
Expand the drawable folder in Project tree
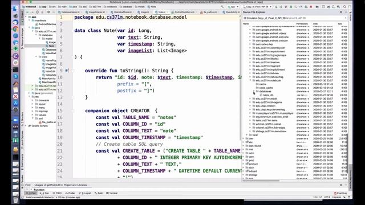click(33, 100)
